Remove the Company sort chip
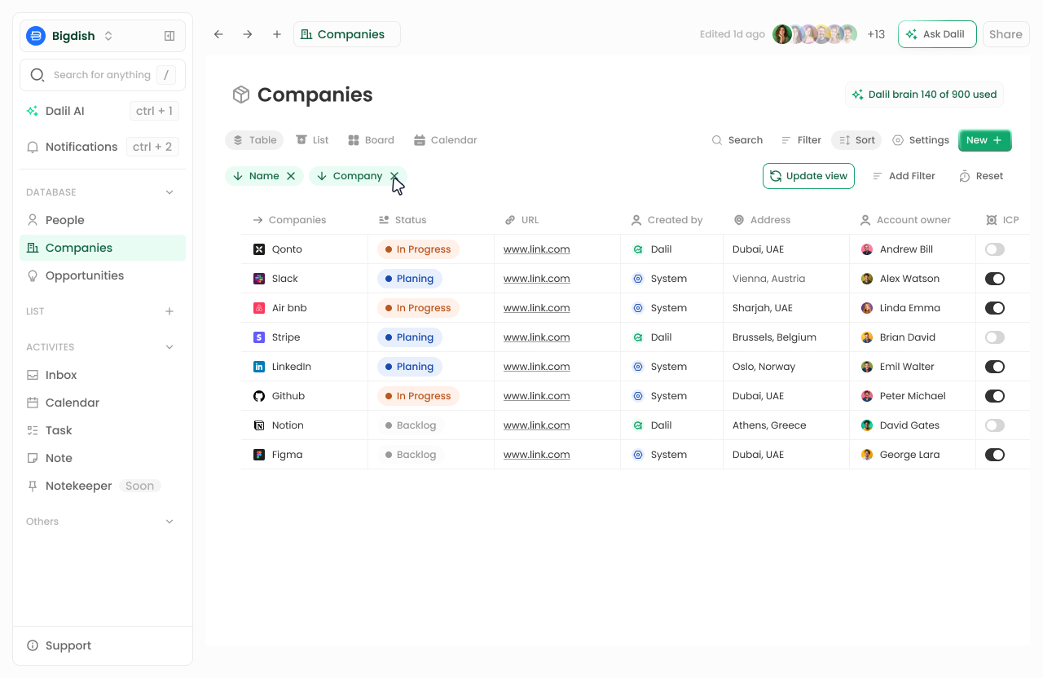 [394, 176]
